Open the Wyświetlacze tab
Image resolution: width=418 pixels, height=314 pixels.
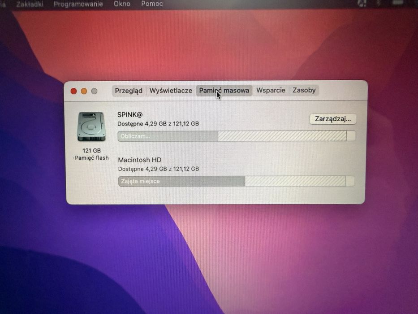point(171,91)
